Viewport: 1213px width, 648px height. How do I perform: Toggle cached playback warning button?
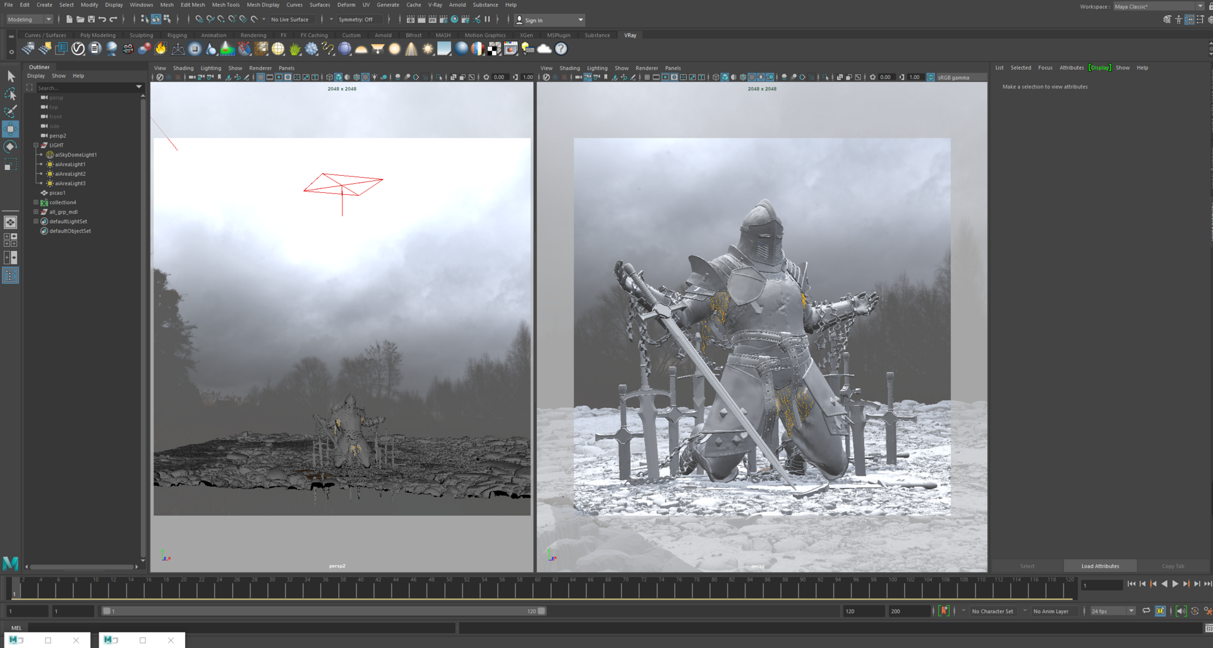pos(1161,611)
